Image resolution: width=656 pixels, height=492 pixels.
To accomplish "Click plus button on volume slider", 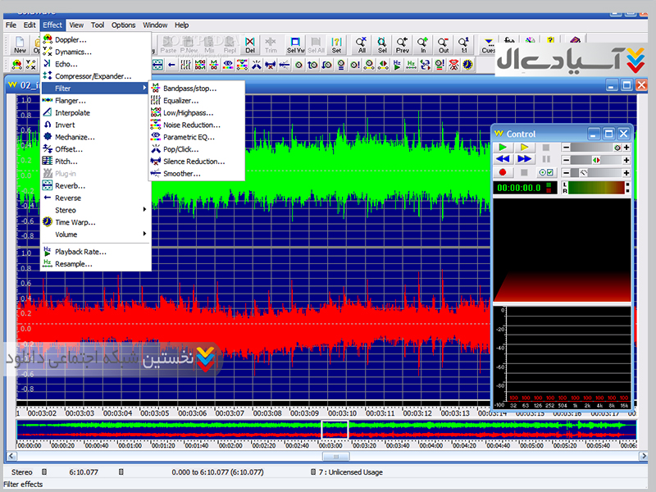I will [626, 148].
